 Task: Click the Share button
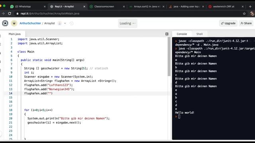point(246,23)
